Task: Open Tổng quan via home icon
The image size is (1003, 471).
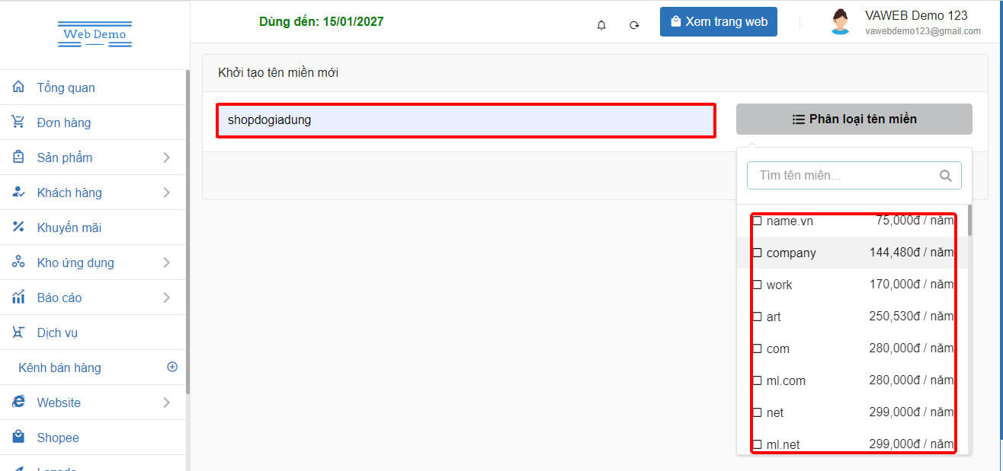Action: pos(19,88)
